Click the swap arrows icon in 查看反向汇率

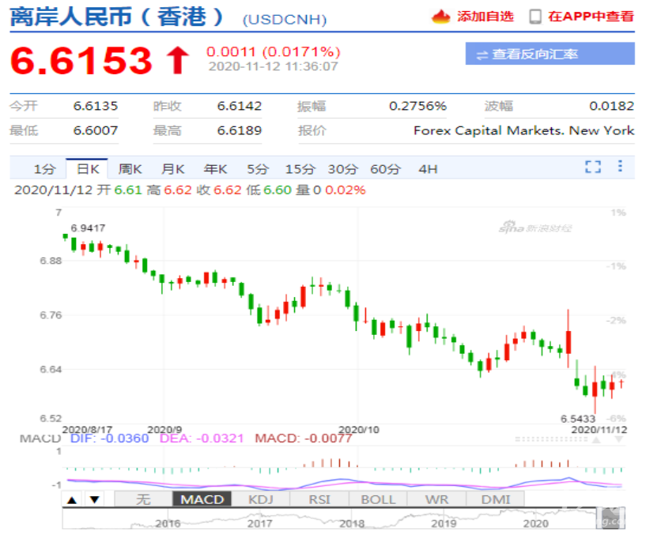481,55
